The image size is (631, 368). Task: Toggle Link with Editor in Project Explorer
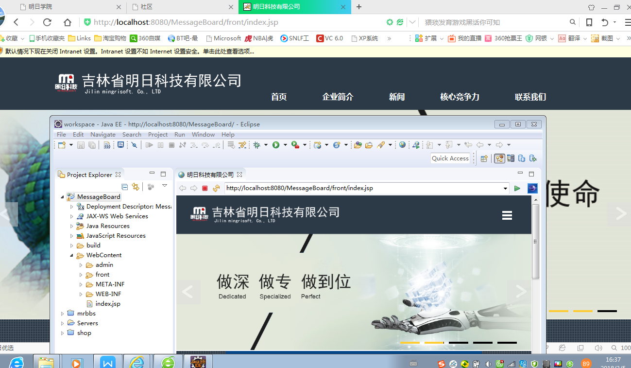136,187
